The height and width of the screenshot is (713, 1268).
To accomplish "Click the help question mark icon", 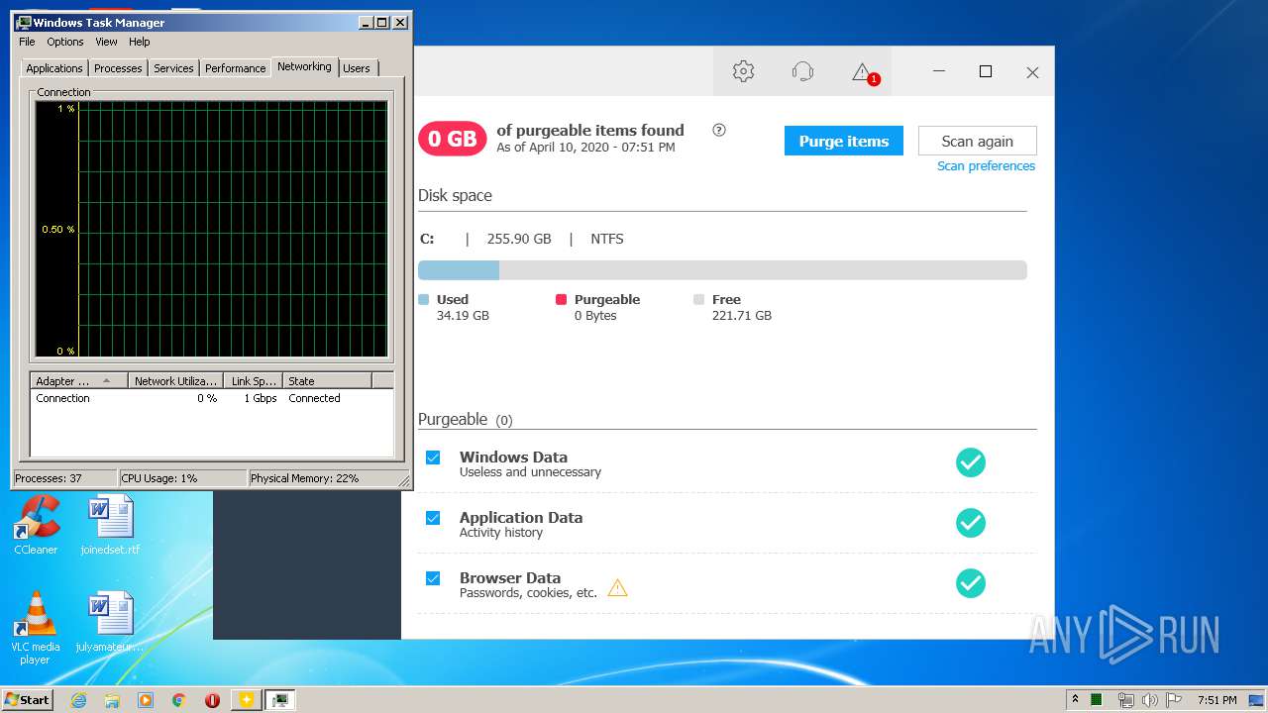I will [719, 130].
